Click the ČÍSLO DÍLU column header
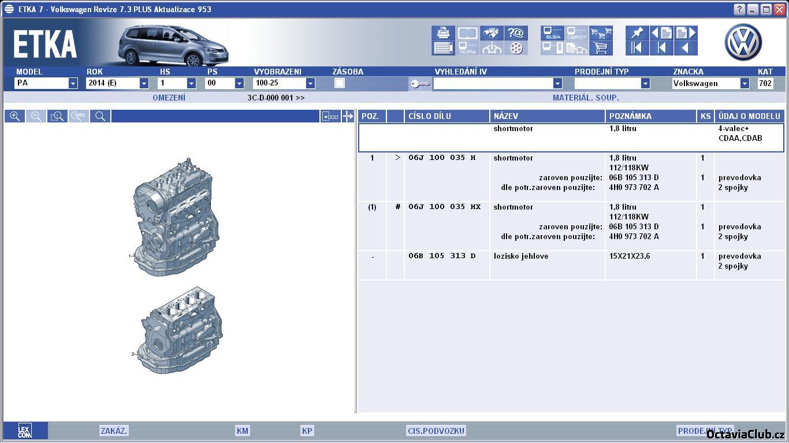The image size is (789, 443). pyautogui.click(x=429, y=116)
